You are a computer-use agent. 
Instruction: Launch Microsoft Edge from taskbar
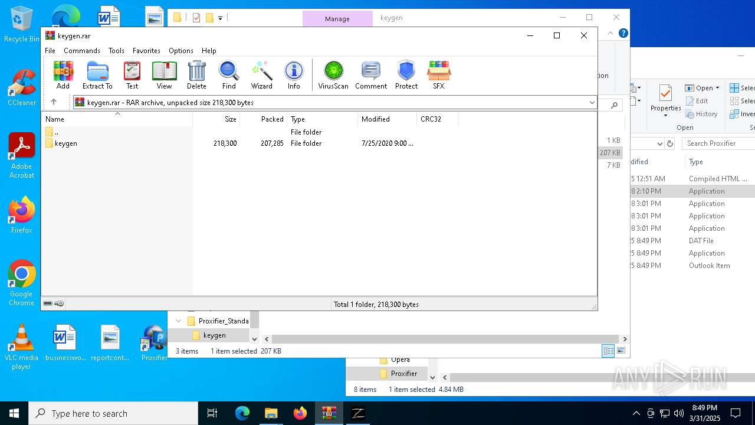click(x=242, y=413)
